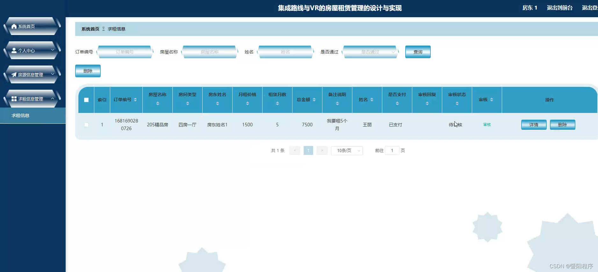Click the cell text 已支付

(396, 125)
